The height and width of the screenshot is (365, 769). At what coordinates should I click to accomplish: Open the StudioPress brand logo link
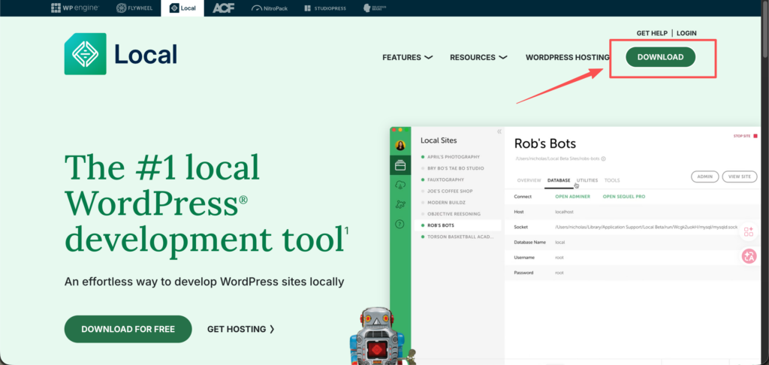tap(324, 8)
